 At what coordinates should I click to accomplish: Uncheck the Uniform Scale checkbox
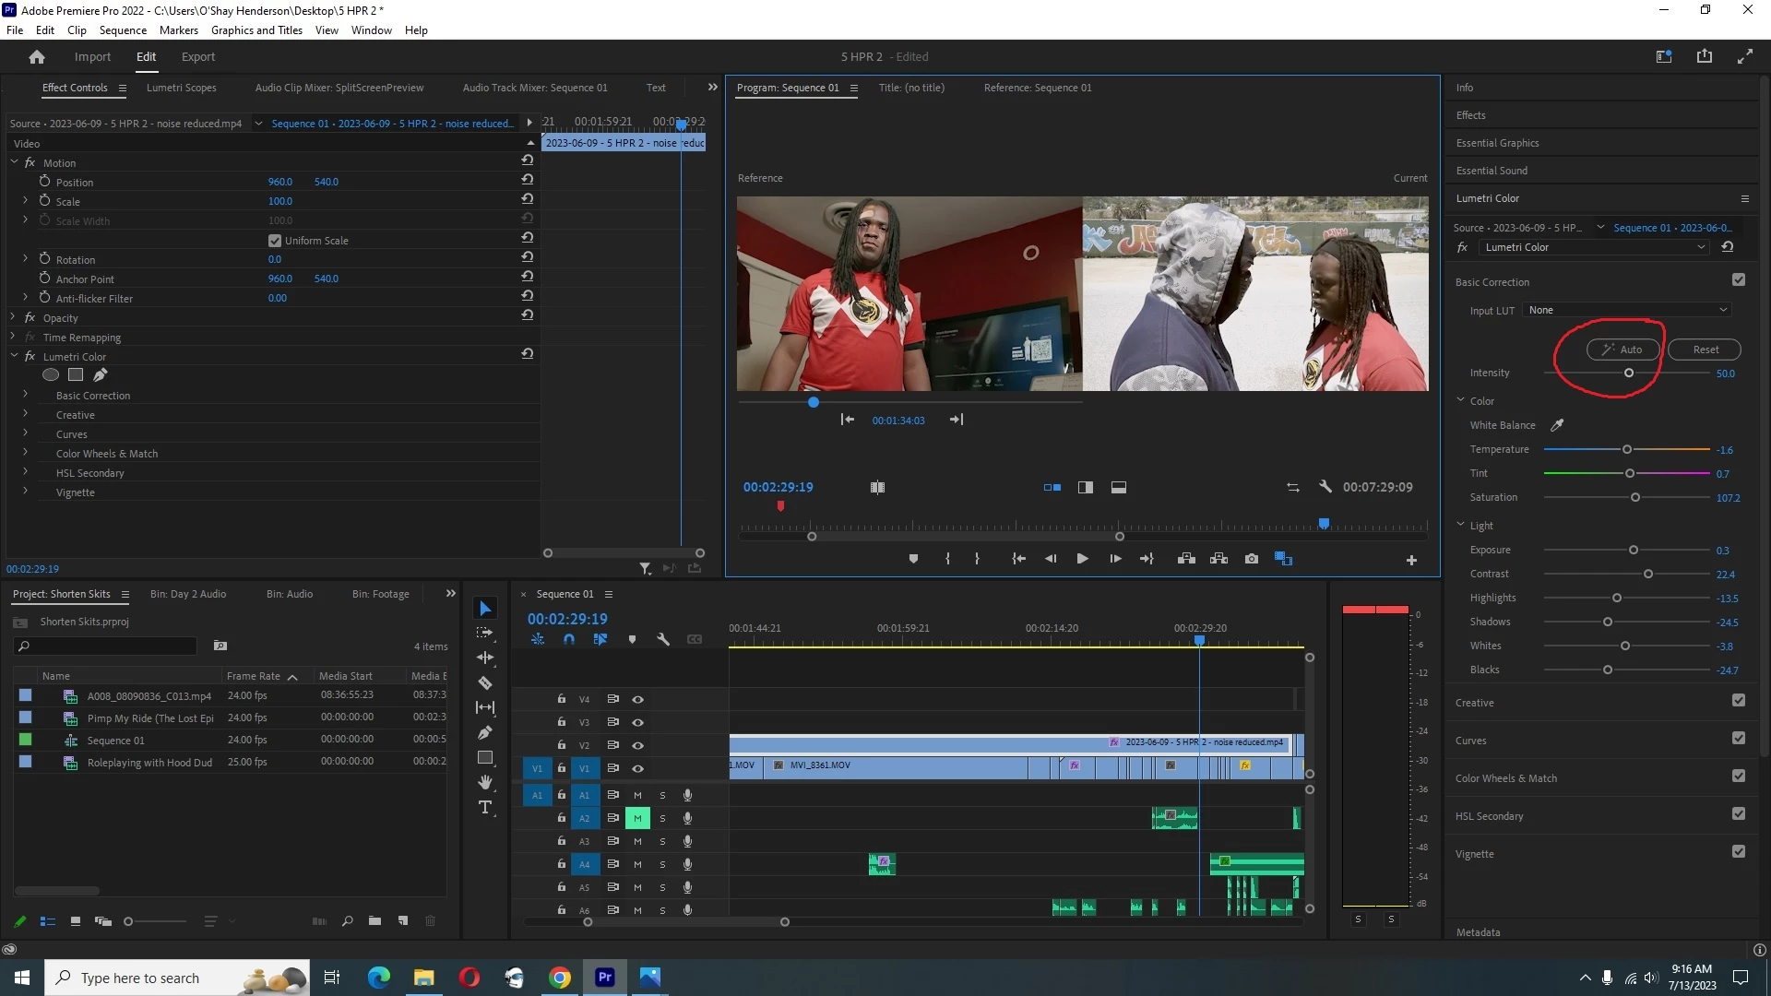pyautogui.click(x=275, y=241)
